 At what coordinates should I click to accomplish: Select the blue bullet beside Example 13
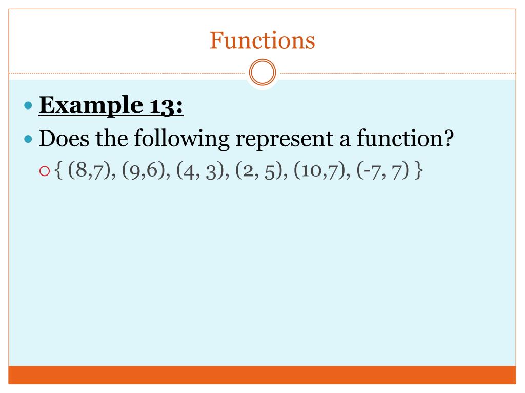pos(29,105)
